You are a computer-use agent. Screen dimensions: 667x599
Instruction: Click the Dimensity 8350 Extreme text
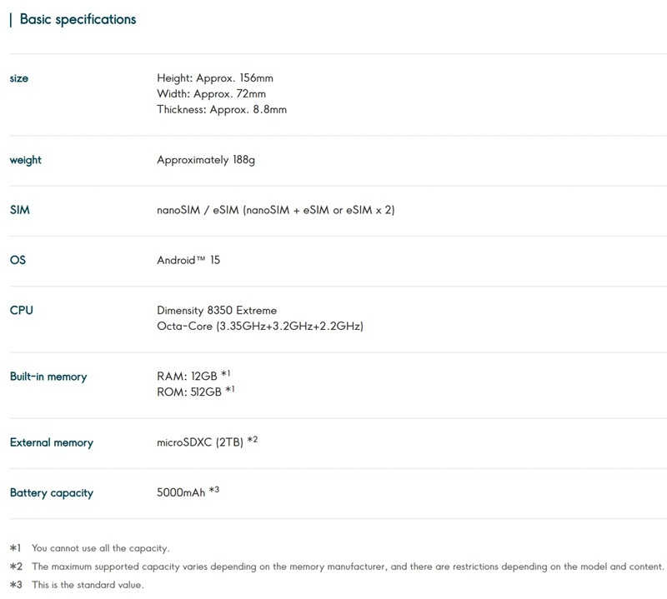coord(217,310)
